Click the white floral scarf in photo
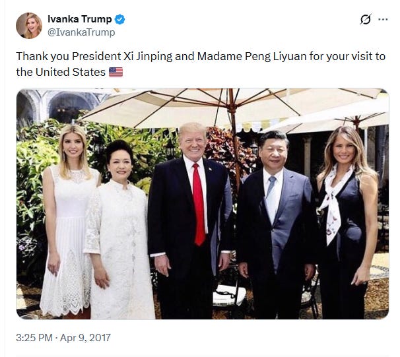This screenshot has width=400, height=357. pos(331,204)
